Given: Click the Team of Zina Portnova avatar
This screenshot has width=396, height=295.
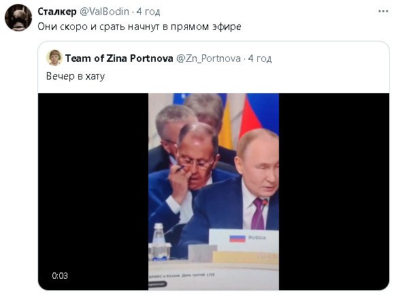Looking at the screenshot, I should pyautogui.click(x=54, y=58).
